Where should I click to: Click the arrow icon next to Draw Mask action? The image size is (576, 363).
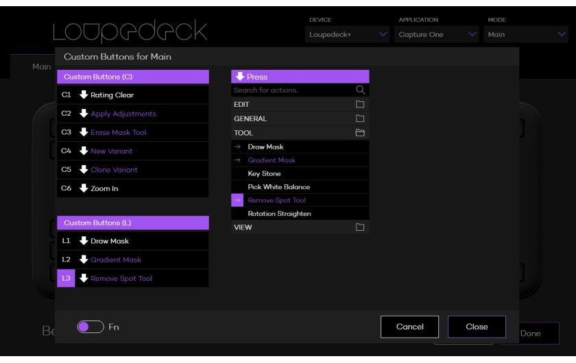click(237, 147)
